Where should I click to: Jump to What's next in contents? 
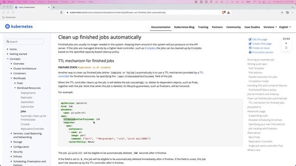(254, 150)
